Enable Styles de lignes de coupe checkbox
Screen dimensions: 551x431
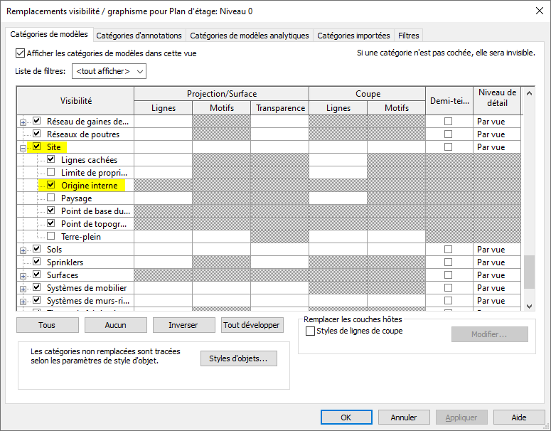coord(310,331)
